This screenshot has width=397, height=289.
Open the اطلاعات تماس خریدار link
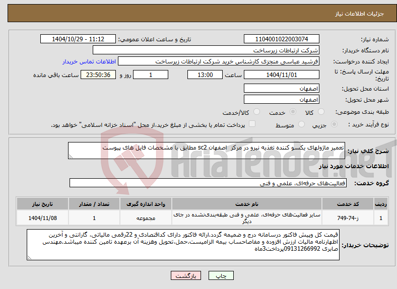pos(89,61)
